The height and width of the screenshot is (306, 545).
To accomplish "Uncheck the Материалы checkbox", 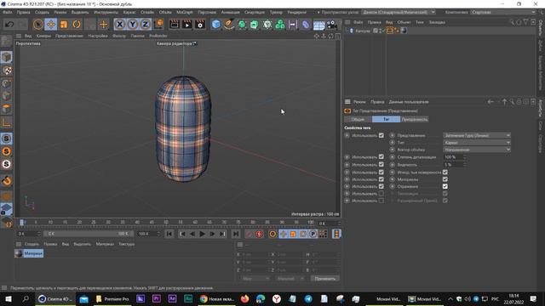I will 445,179.
